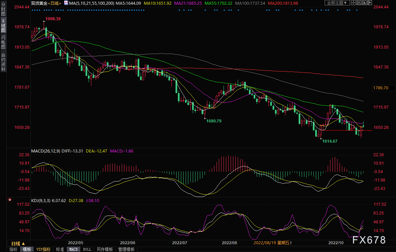This screenshot has width=396, height=252.
Task: Click the MACD(26,12,9) indicator label
Action: pyautogui.click(x=46, y=151)
